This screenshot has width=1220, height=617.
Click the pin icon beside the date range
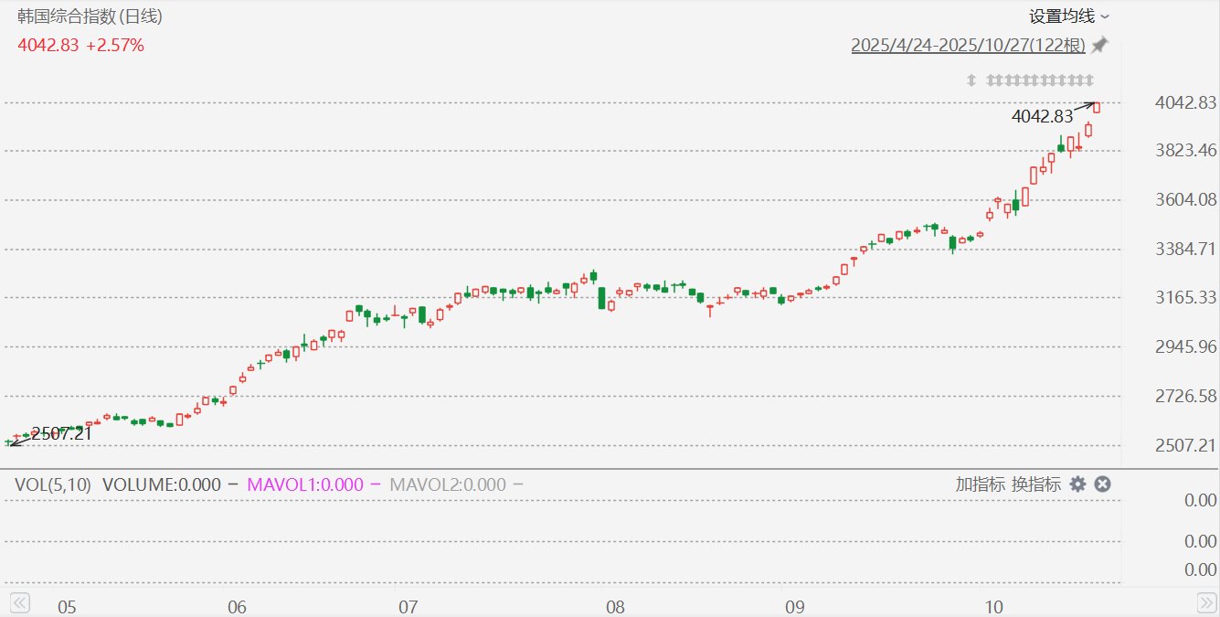1099,45
